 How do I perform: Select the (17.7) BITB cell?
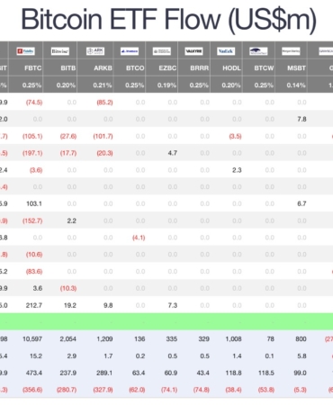pyautogui.click(x=68, y=153)
